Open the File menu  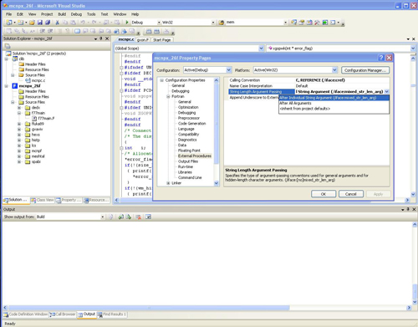tap(9, 14)
